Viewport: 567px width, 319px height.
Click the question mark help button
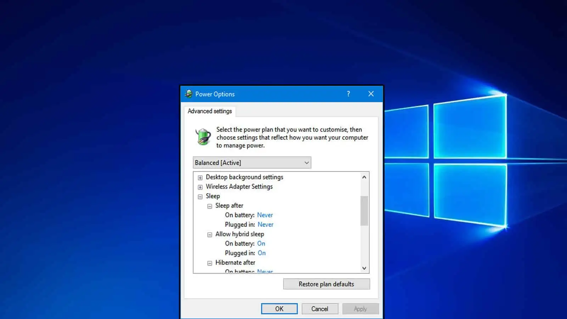pyautogui.click(x=348, y=94)
